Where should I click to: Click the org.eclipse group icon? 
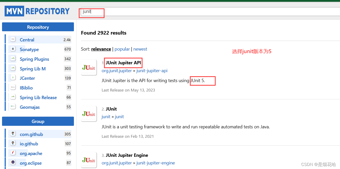click(13, 163)
